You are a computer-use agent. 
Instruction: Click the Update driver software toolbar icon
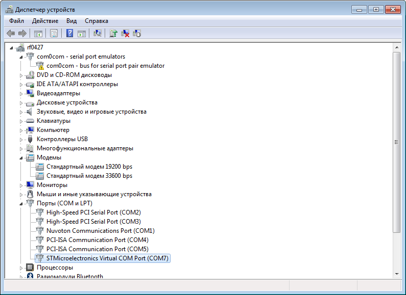[x=113, y=33]
